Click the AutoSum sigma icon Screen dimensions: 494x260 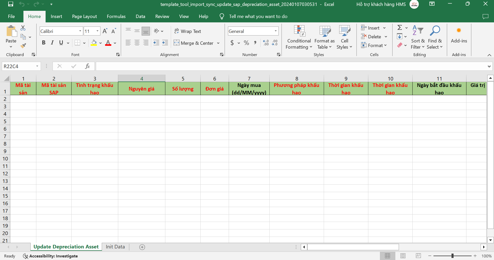click(x=399, y=28)
